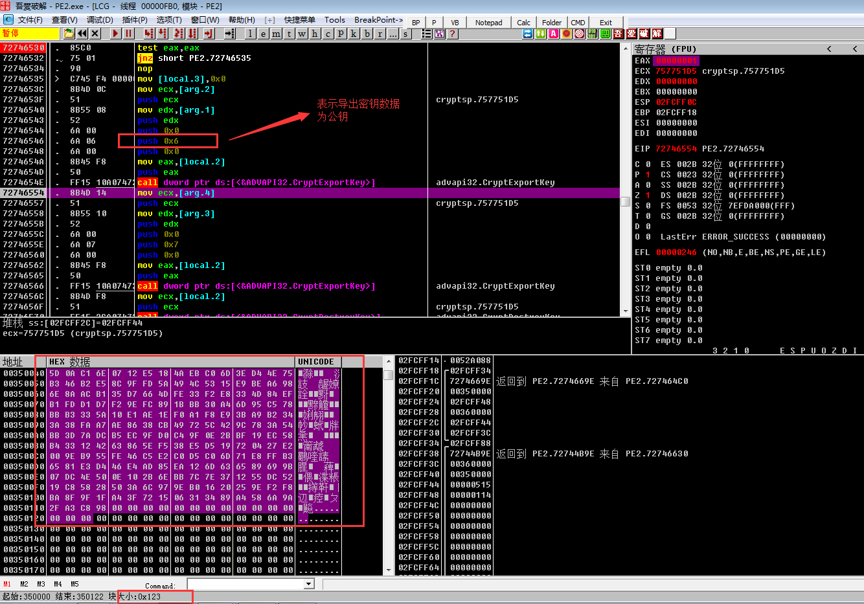The width and height of the screenshot is (864, 604).
Task: Run the program with the red play icon
Action: click(x=116, y=34)
